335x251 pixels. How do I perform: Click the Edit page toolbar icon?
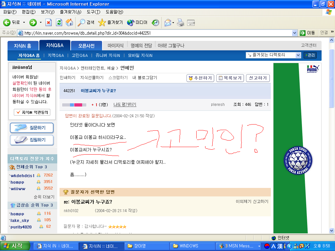[x=191, y=23]
